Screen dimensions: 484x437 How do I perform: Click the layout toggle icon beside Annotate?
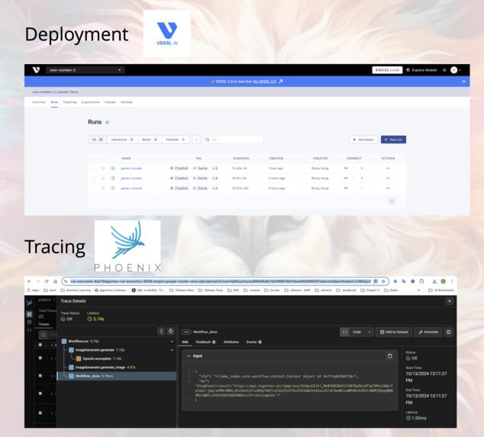point(449,333)
